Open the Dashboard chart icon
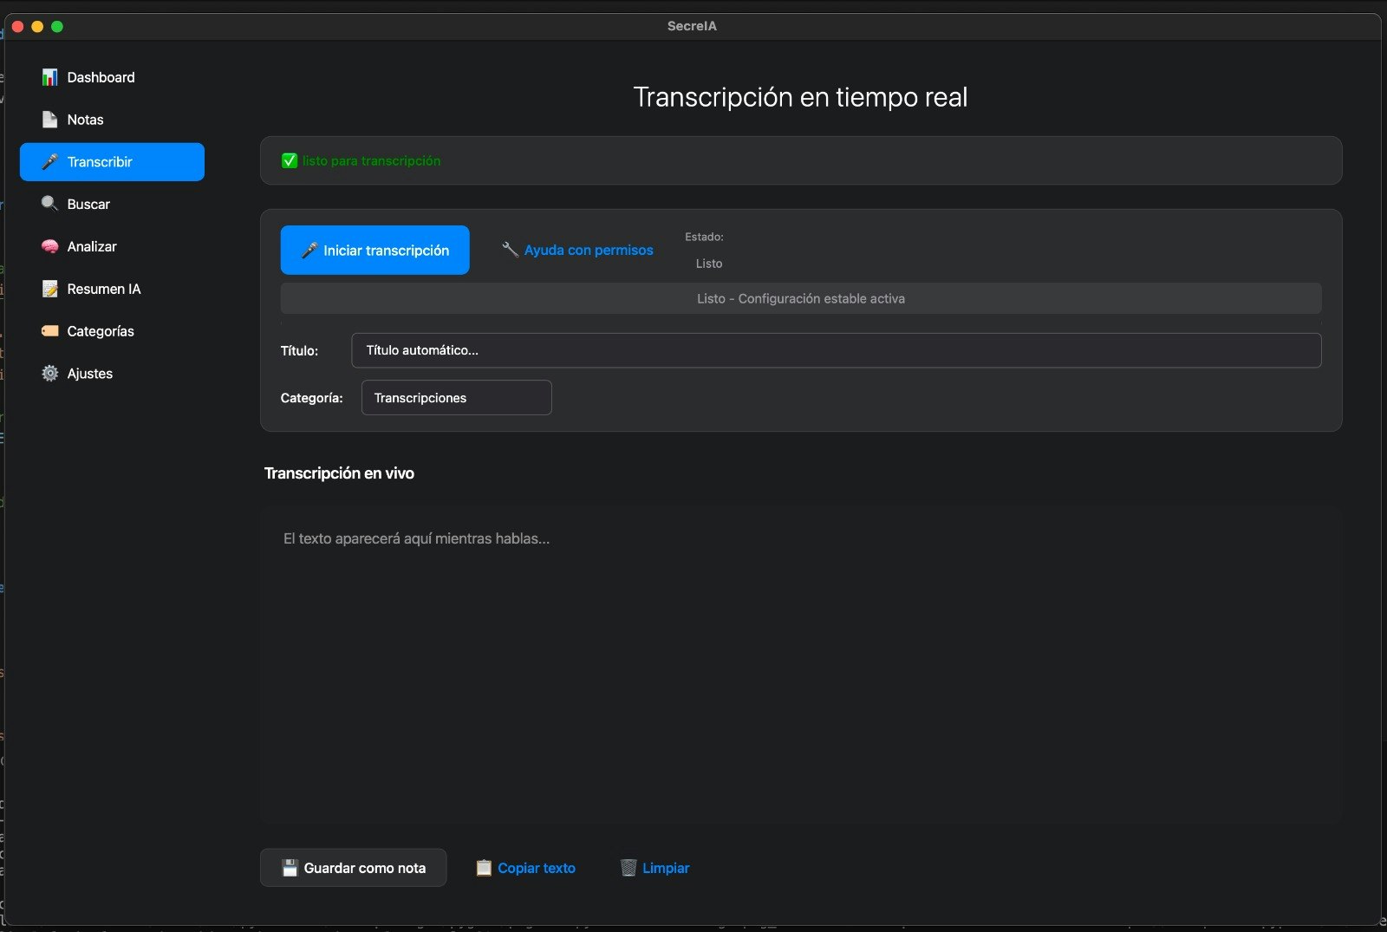This screenshot has height=932, width=1387. click(x=49, y=77)
